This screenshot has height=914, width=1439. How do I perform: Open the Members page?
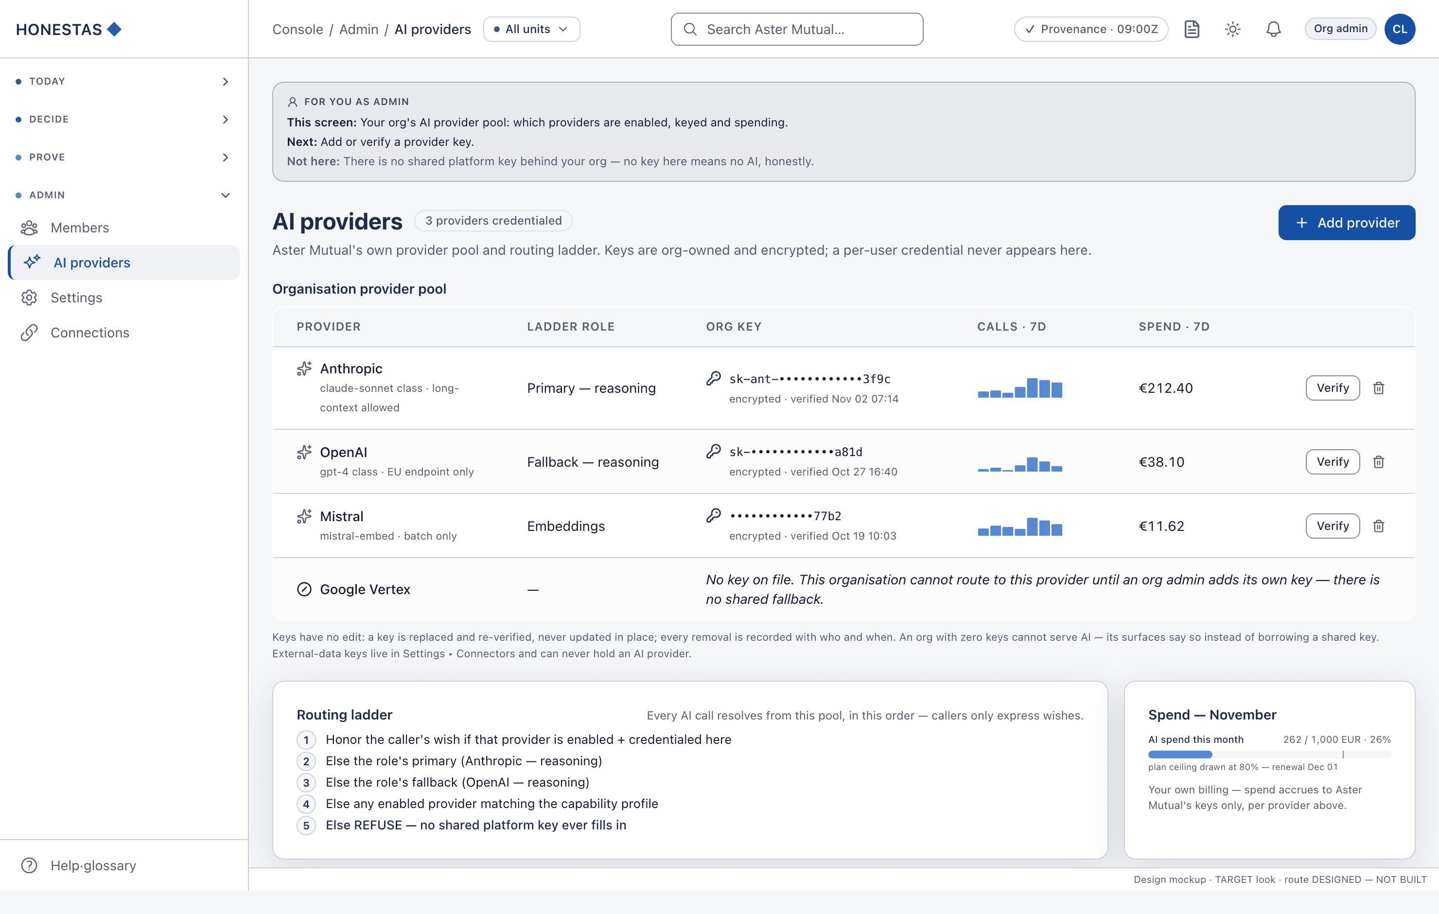(x=124, y=228)
